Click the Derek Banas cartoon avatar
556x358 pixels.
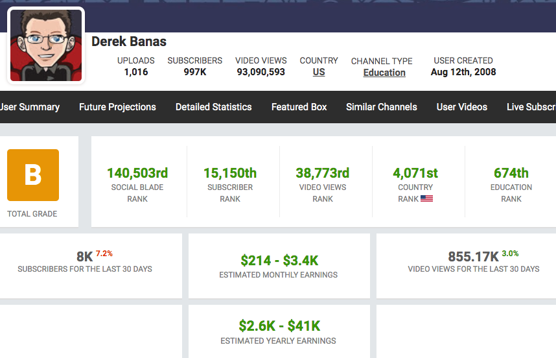(x=46, y=45)
